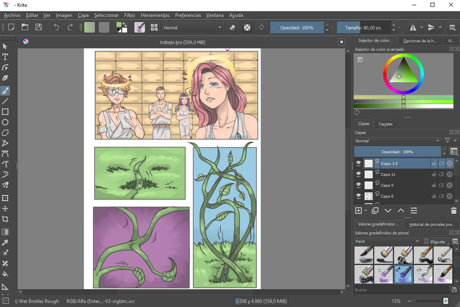The width and height of the screenshot is (460, 307).
Task: Open the workspace chooser
Action: click(452, 28)
